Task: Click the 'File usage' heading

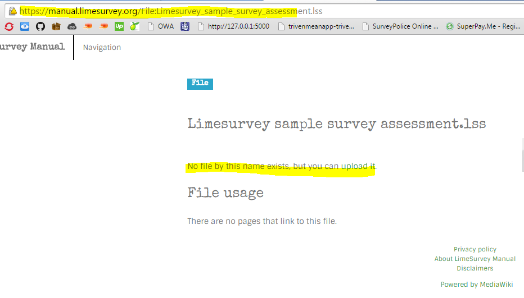Action: 225,193
